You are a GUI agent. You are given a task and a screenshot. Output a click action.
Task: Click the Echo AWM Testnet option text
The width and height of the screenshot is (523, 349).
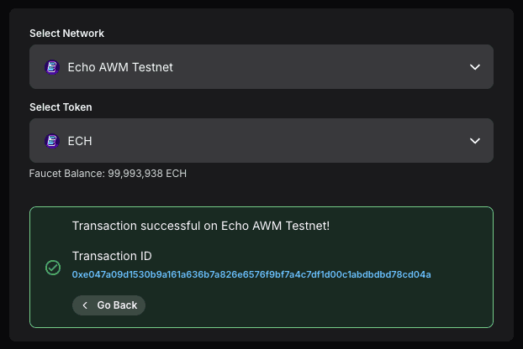[120, 67]
